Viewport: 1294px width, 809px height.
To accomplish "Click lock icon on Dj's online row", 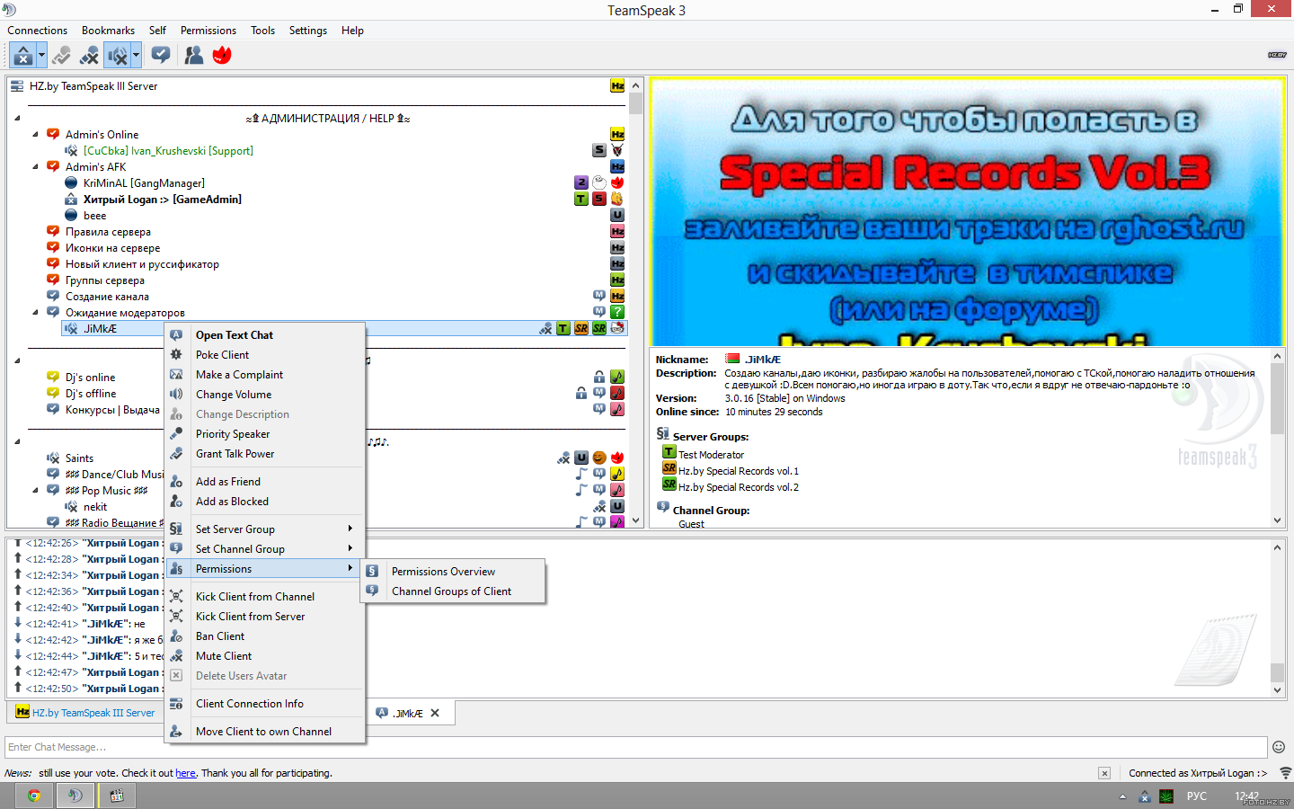I will [599, 377].
